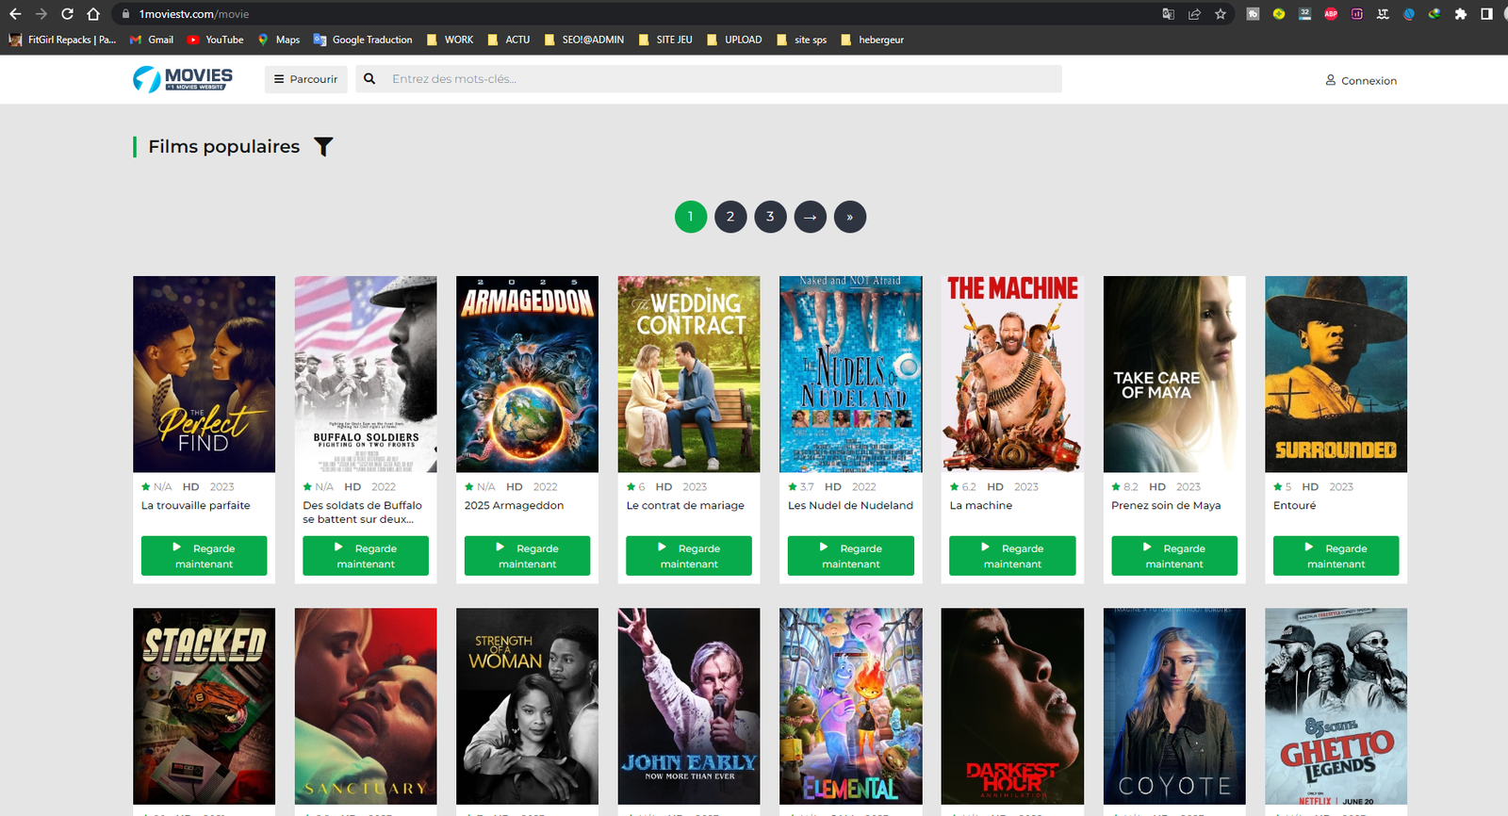Click the share page icon in the address bar
Screen dimensions: 1508x816
click(1194, 14)
